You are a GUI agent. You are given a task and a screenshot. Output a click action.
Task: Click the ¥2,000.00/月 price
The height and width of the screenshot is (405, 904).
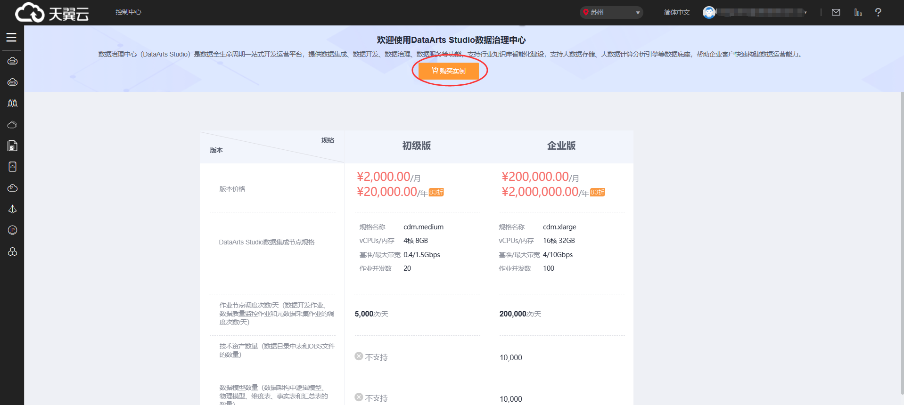[x=389, y=177]
